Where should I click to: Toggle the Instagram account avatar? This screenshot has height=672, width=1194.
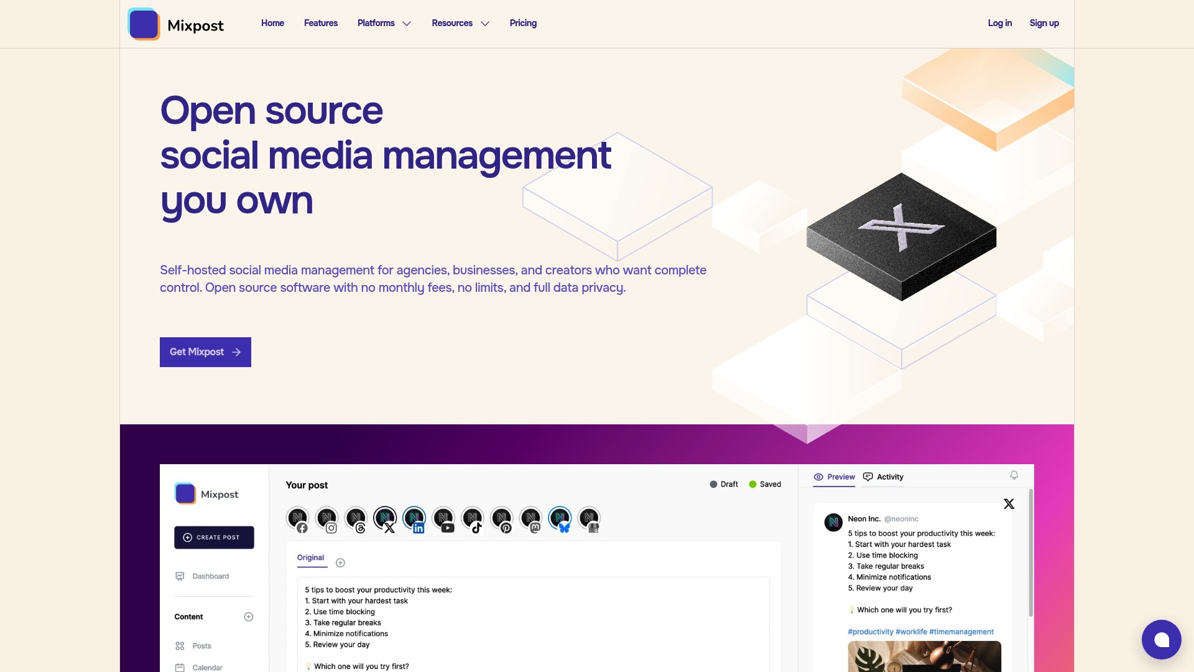point(327,518)
